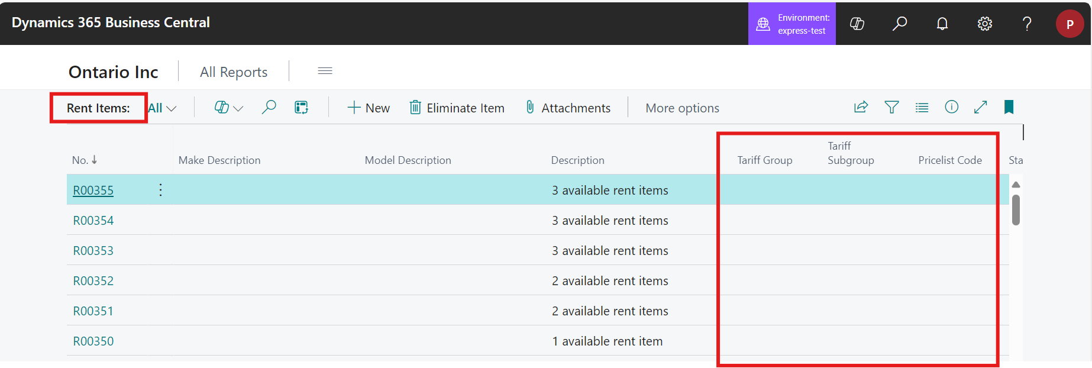The width and height of the screenshot is (1092, 368).
Task: Open rent item R00350
Action: click(x=93, y=341)
